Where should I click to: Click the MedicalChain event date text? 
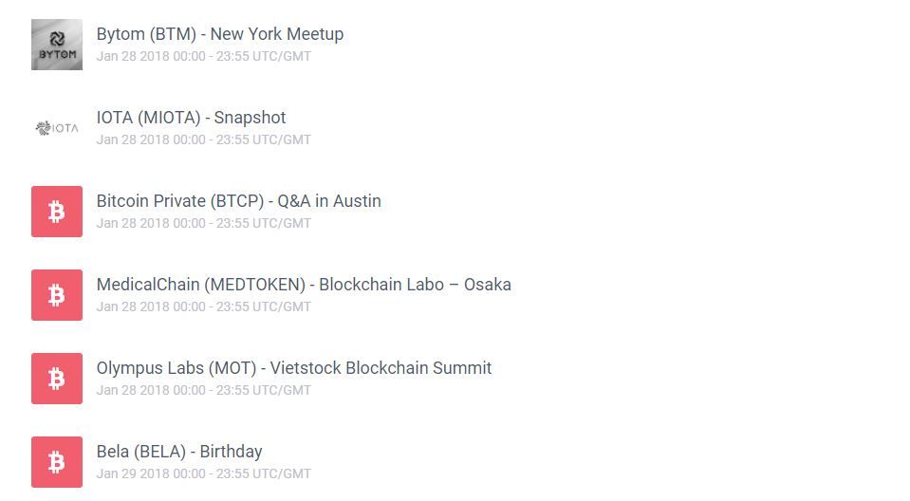pyautogui.click(x=204, y=307)
